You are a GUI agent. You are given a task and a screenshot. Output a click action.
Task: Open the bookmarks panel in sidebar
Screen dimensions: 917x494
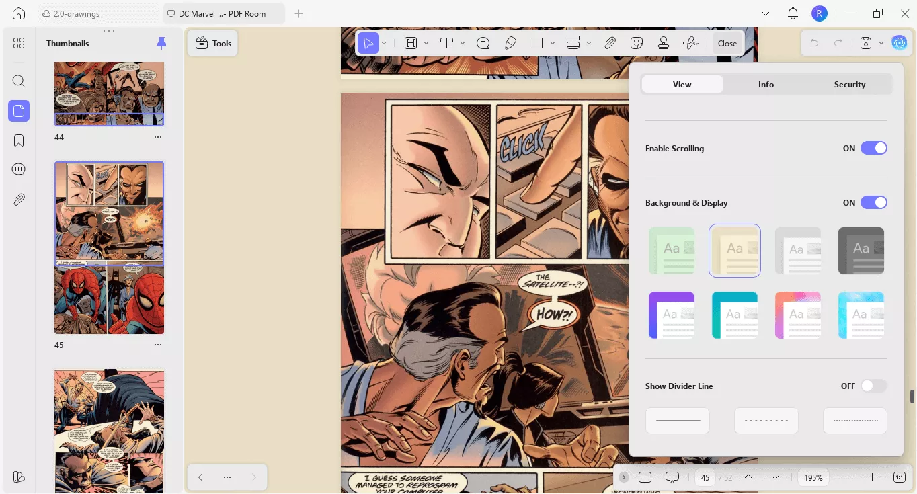pos(19,140)
